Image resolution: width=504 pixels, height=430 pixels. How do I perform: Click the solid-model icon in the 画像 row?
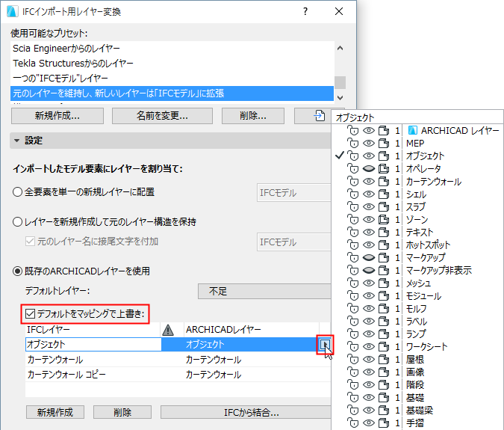(x=383, y=372)
